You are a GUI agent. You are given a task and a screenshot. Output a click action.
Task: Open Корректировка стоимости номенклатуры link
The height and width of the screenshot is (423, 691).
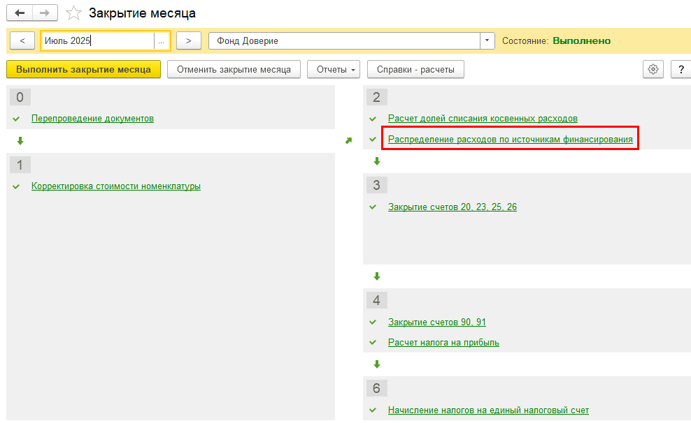pyautogui.click(x=116, y=186)
